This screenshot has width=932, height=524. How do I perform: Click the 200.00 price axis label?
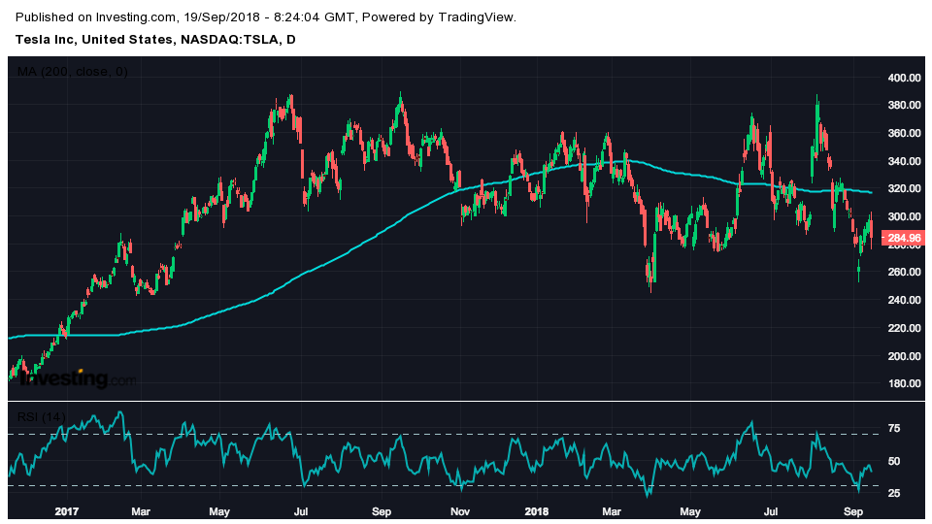tap(904, 356)
